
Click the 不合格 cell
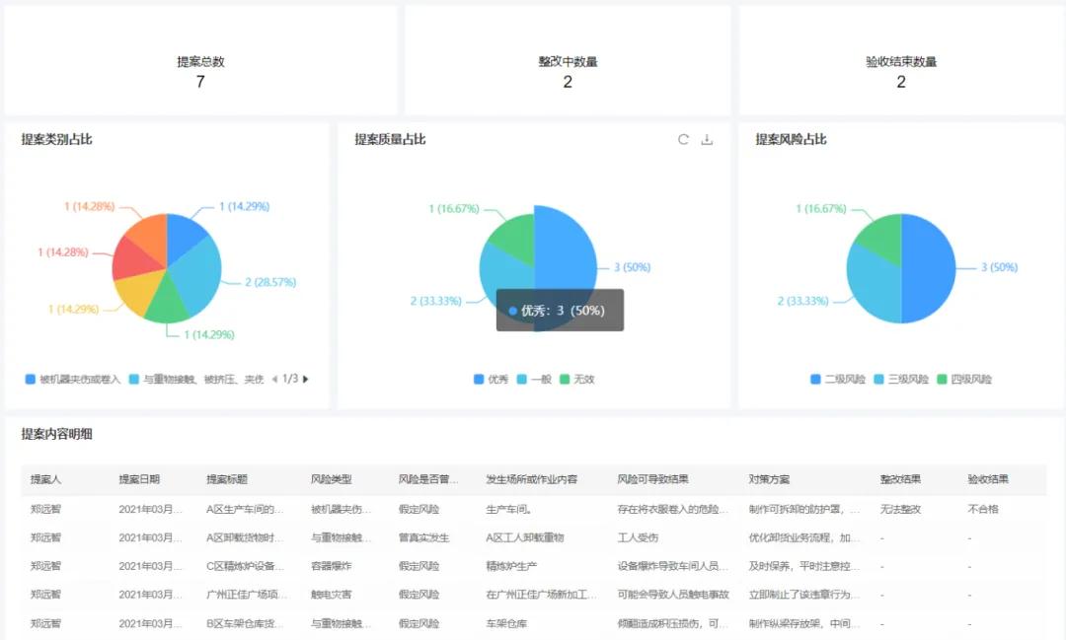coord(983,509)
